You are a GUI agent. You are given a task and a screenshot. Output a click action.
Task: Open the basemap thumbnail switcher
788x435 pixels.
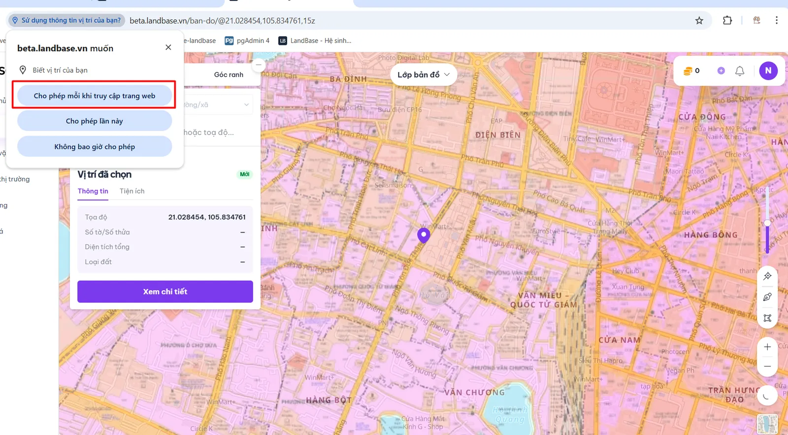[767, 424]
